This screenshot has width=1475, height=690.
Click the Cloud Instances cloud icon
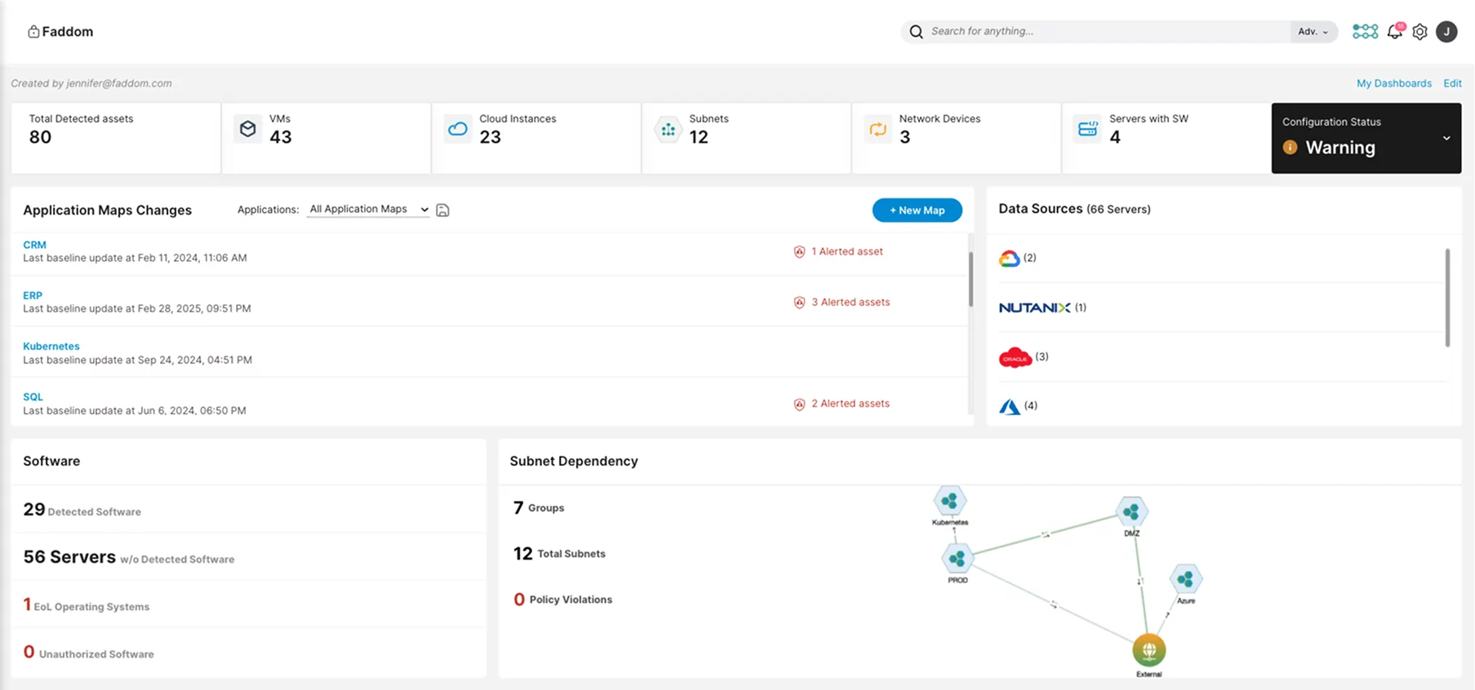coord(458,129)
